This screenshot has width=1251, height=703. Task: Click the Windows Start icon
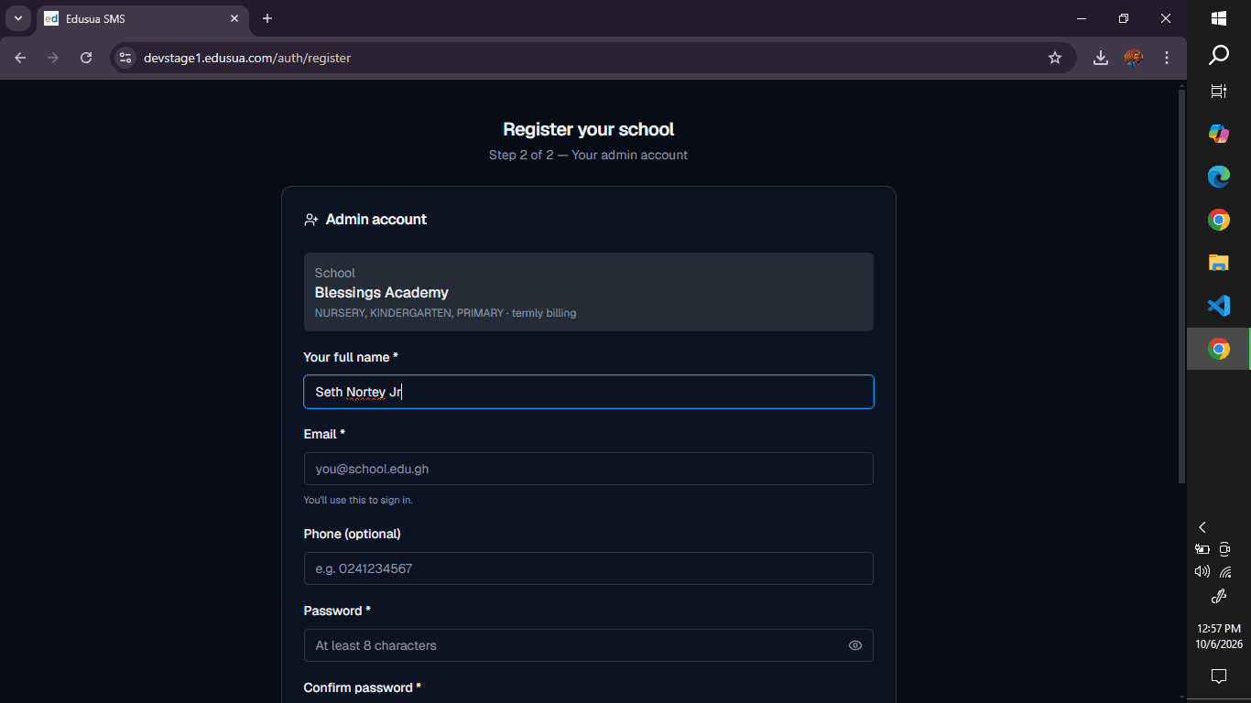pyautogui.click(x=1219, y=18)
